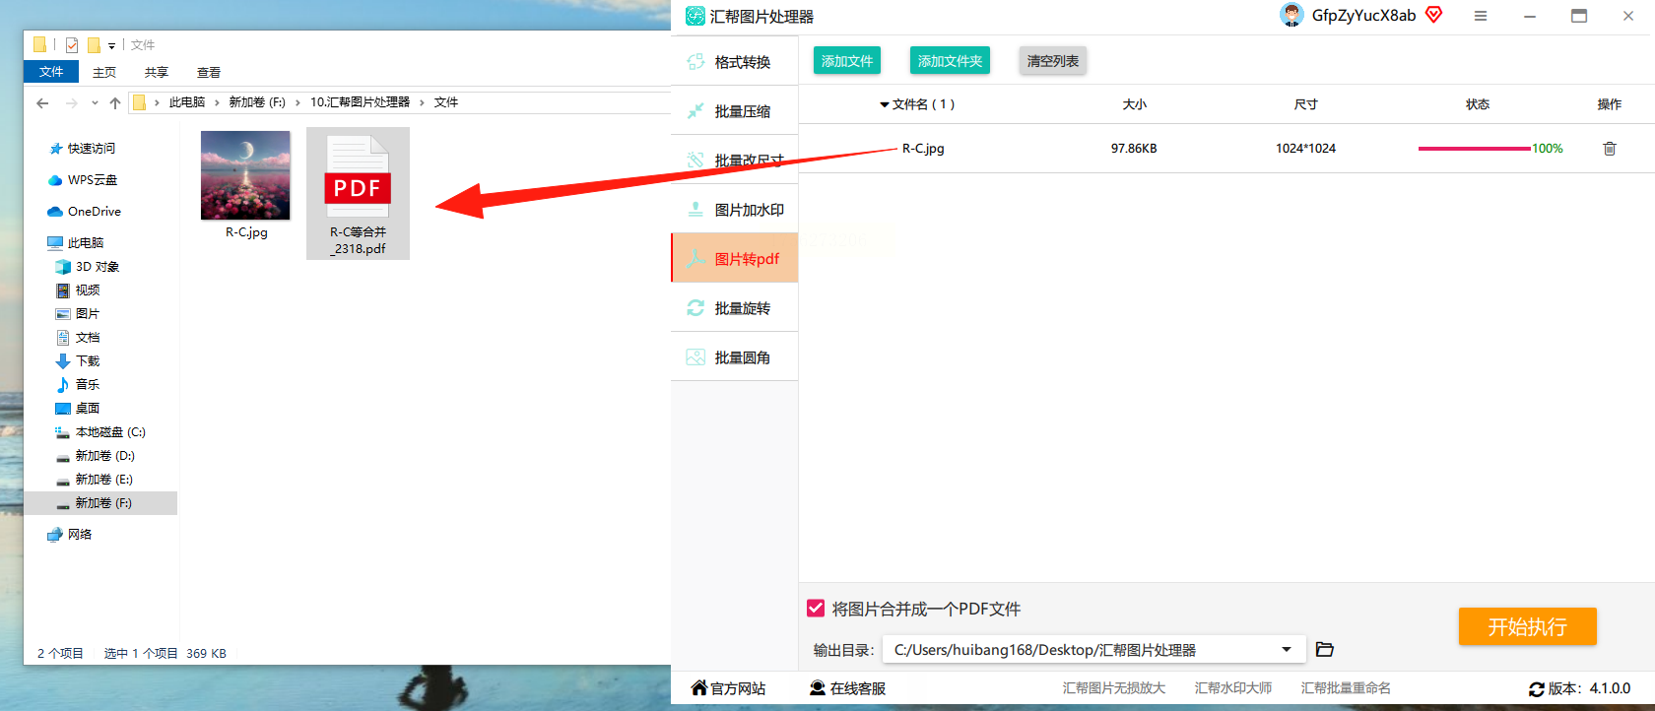1655x711 pixels.
Task: Click the 97.86KB size cell
Action: [x=1134, y=149]
